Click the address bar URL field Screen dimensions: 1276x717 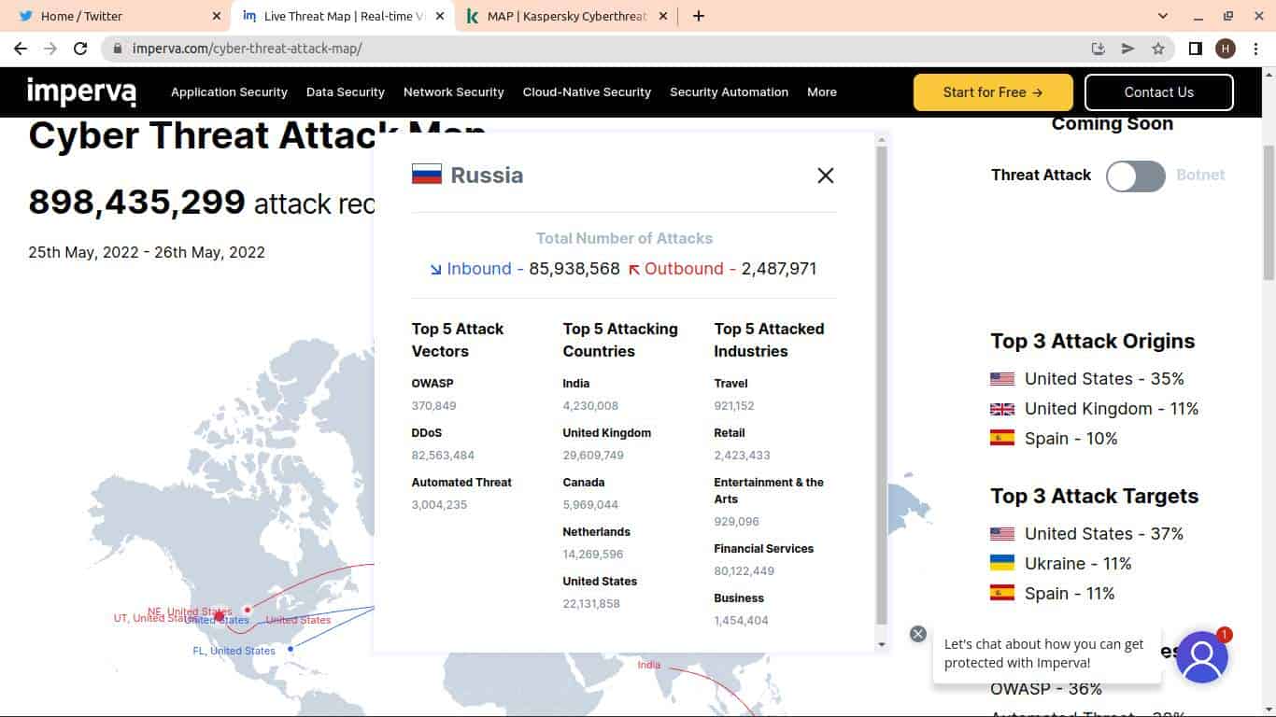coord(598,49)
